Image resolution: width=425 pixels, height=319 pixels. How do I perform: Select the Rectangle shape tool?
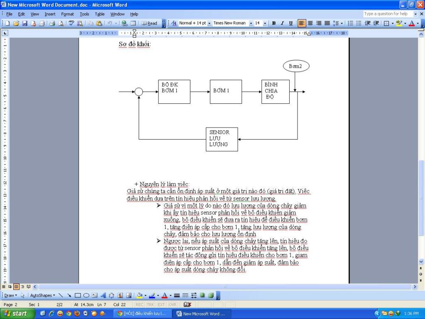coord(78,295)
